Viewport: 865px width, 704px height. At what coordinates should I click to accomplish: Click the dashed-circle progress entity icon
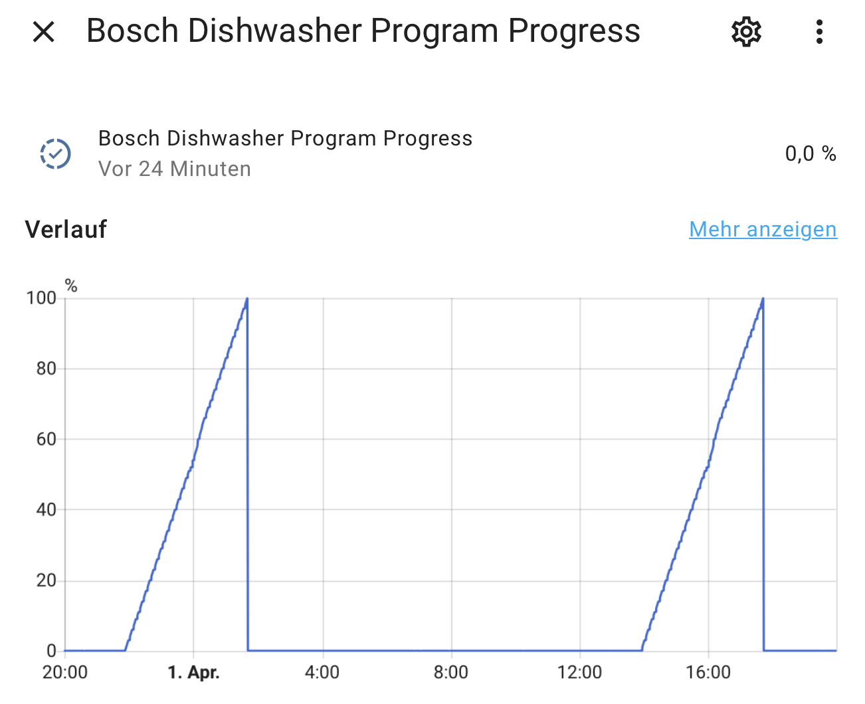[55, 154]
